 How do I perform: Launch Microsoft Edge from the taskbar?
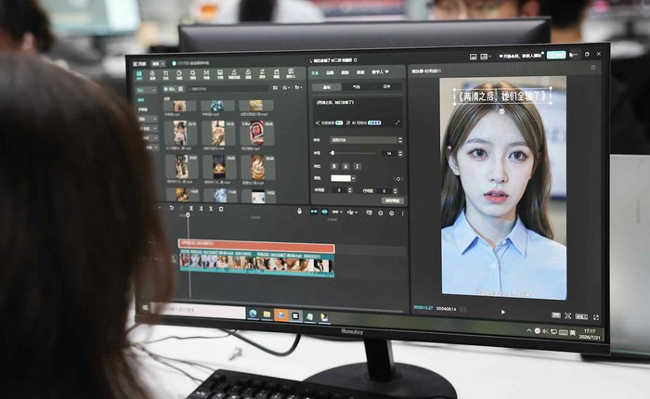253,314
